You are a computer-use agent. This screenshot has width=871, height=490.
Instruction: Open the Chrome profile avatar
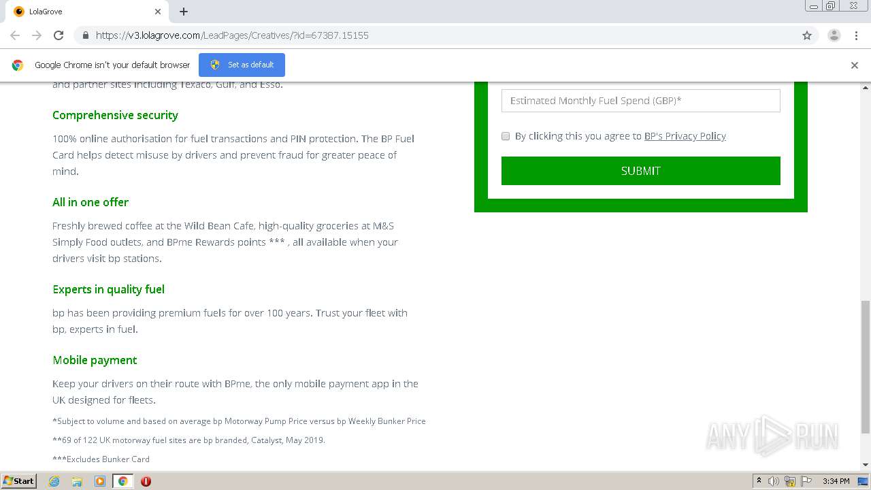tap(834, 35)
